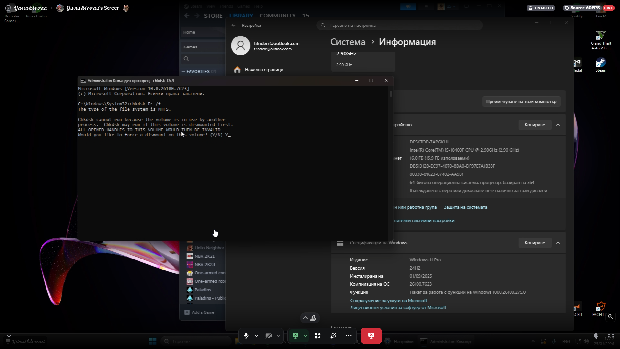This screenshot has height=349, width=620.
Task: Click the Система breadcrumb in Settings
Action: 348,42
